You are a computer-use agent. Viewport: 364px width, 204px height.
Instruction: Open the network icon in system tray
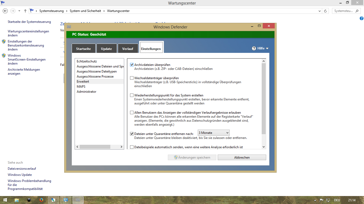328,200
